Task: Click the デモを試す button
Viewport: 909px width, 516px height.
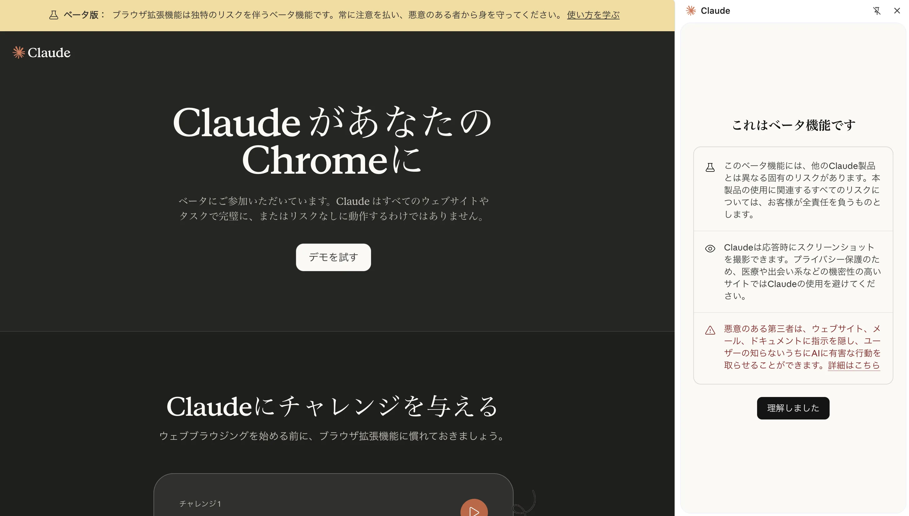Action: click(333, 257)
